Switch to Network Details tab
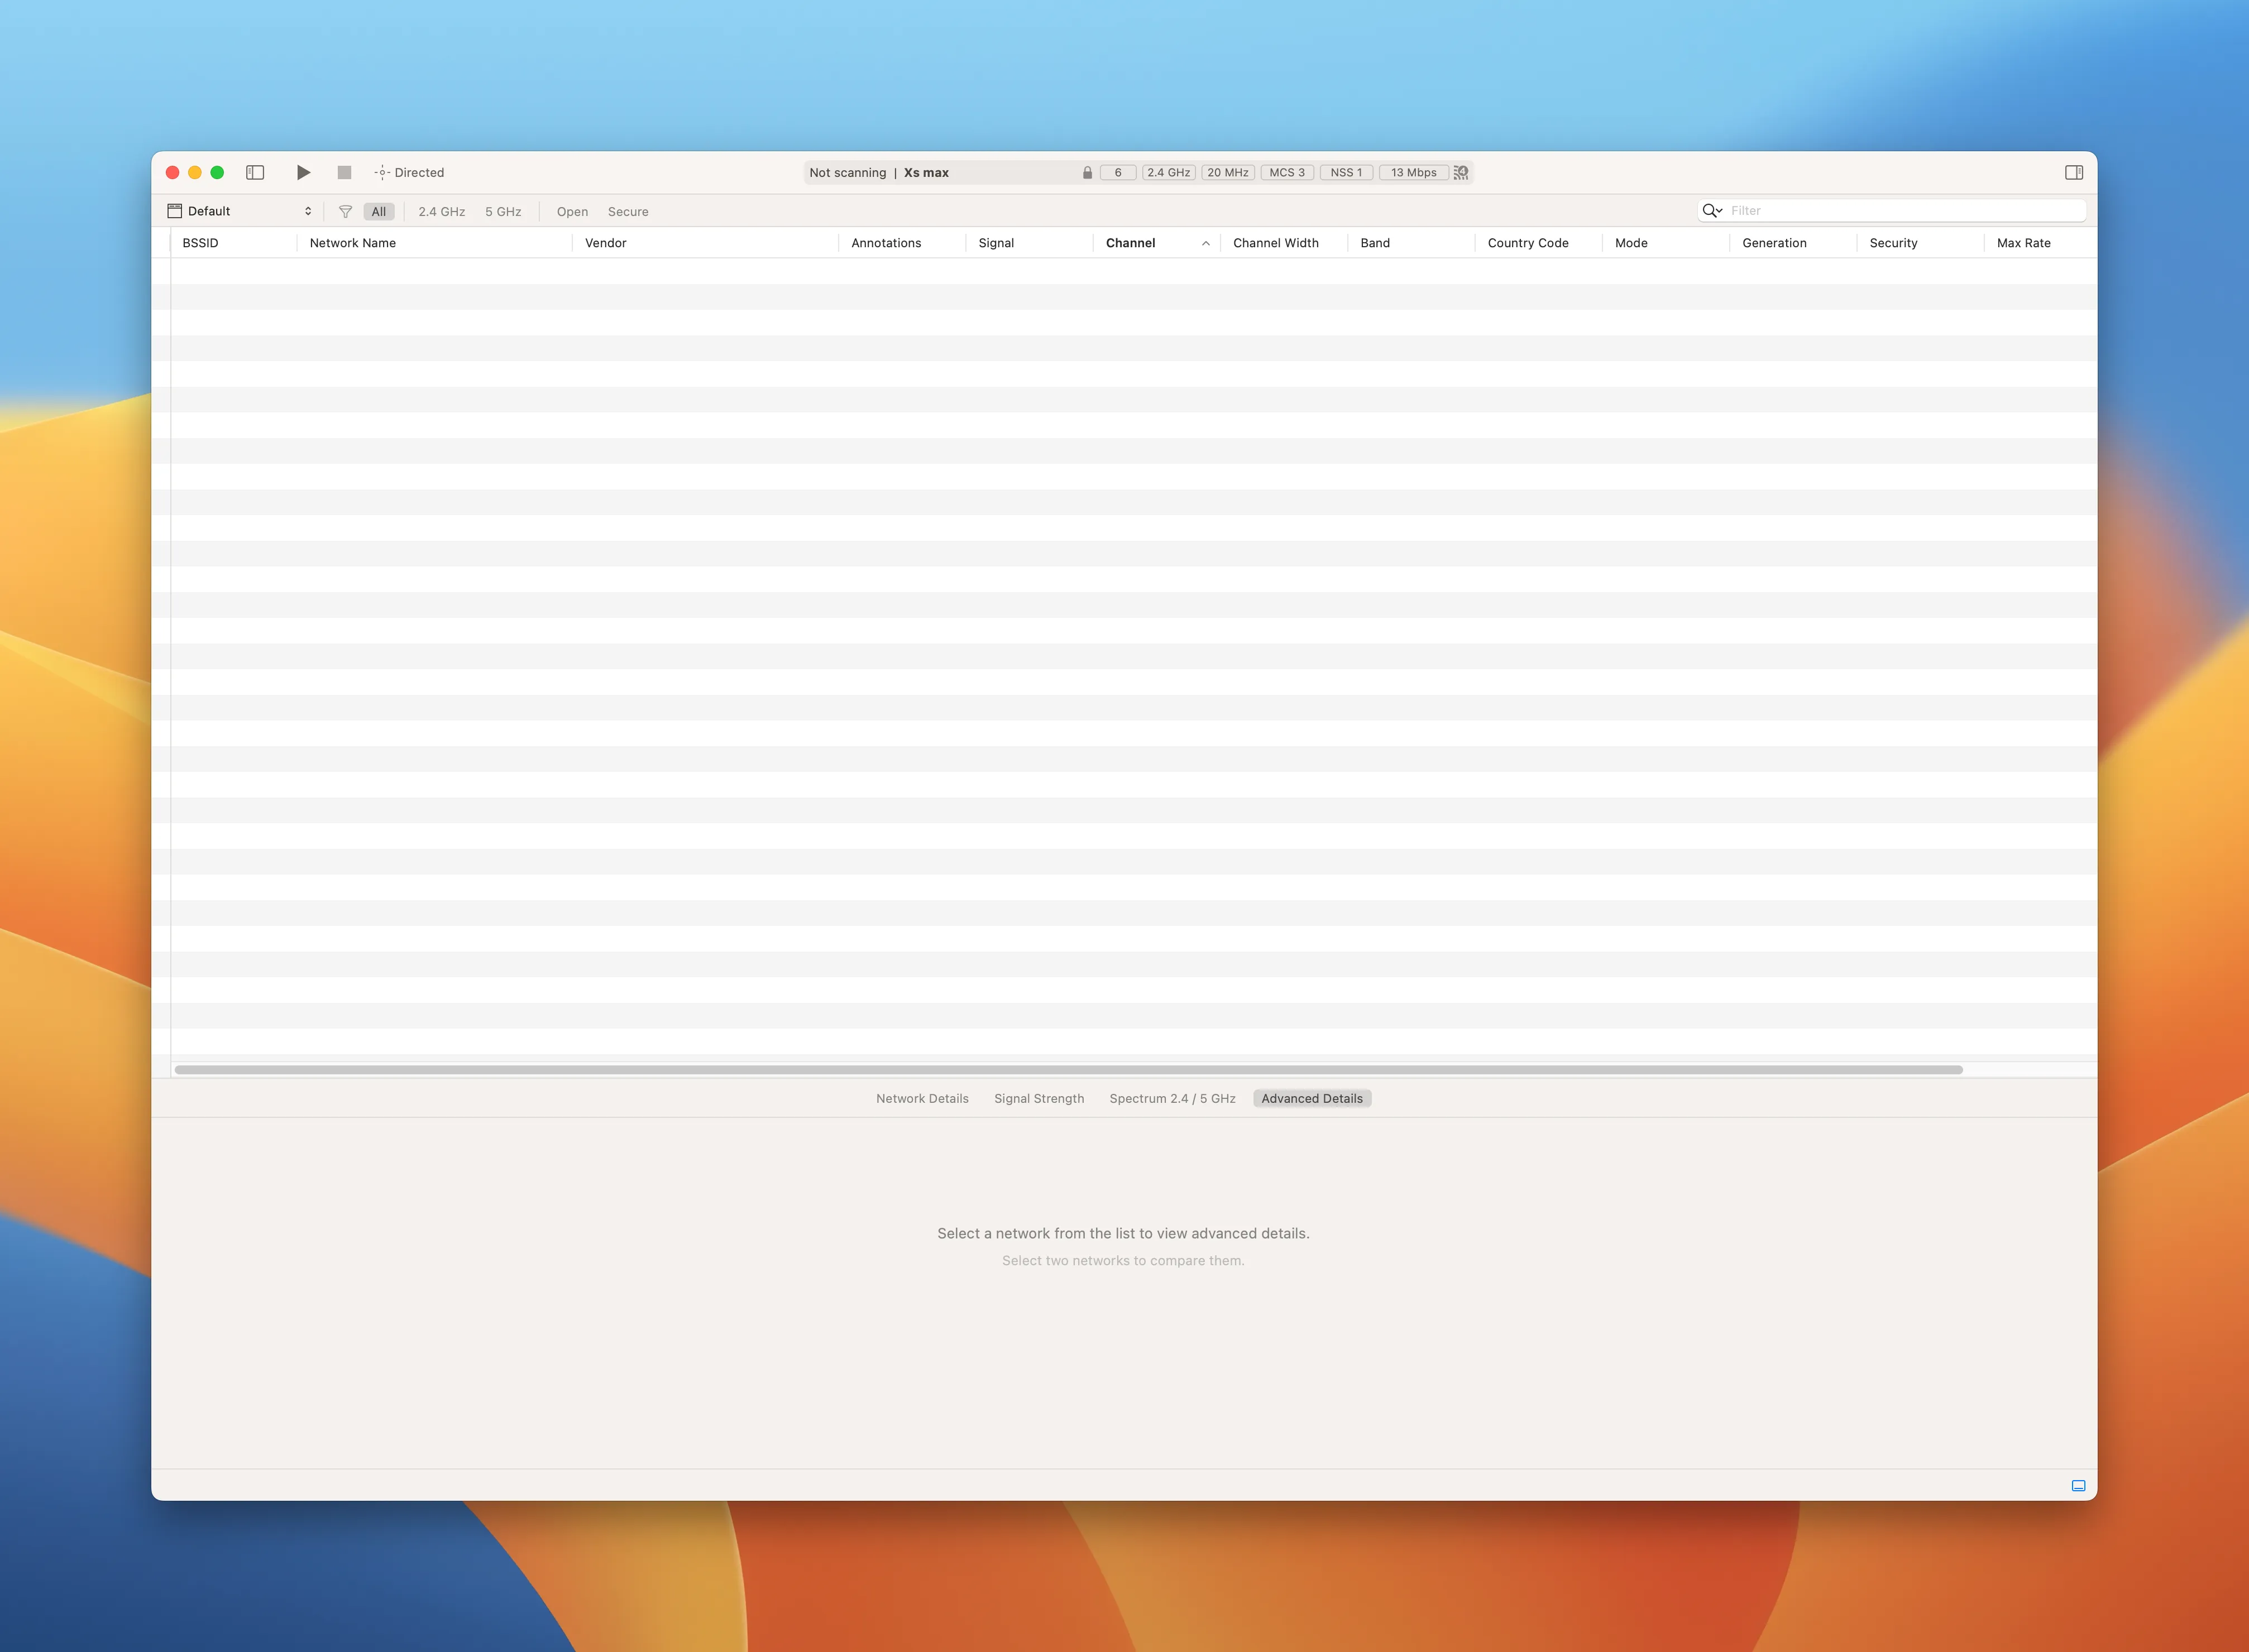Screen dimensions: 2249x1652 tap(922, 1098)
